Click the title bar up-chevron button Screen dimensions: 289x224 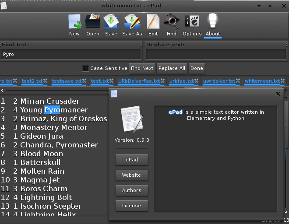pyautogui.click(x=270, y=6)
